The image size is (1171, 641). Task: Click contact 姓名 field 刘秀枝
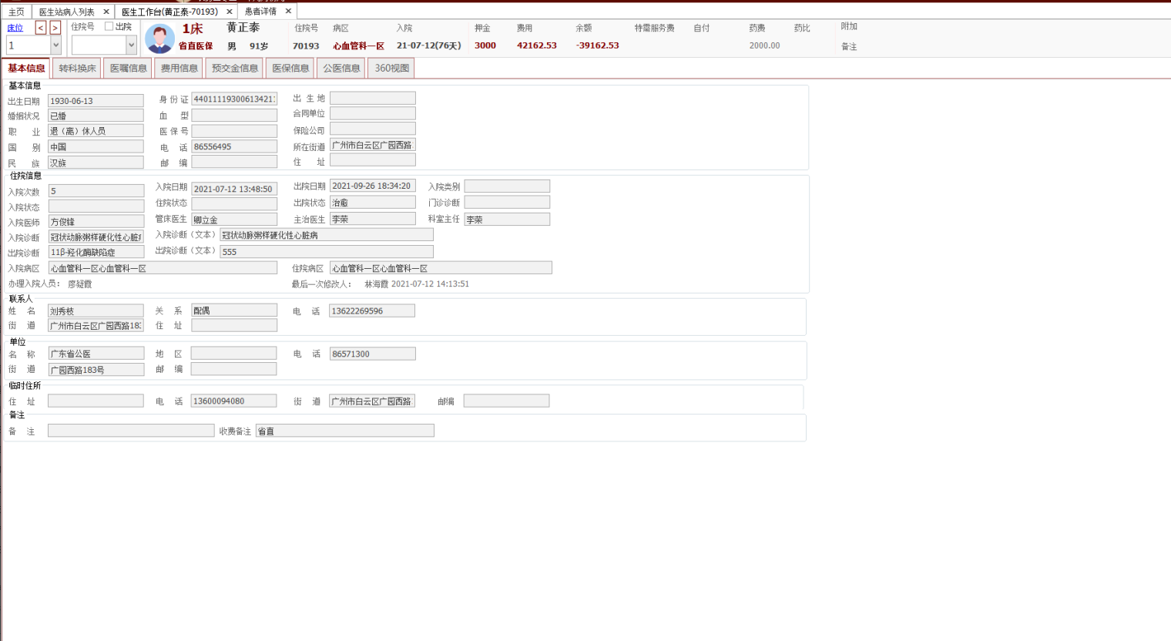click(96, 310)
